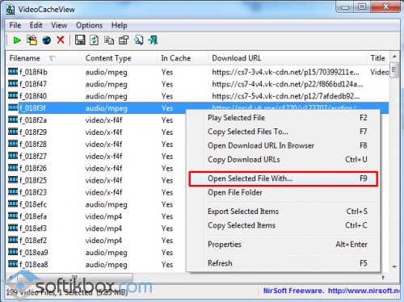This screenshot has height=302, width=404.
Task: Click the film icon of row f_018ea8
Action: click(x=13, y=264)
